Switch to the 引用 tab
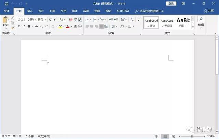Image resolution: width=219 pixels, height=139 pixels. [x=63, y=11]
